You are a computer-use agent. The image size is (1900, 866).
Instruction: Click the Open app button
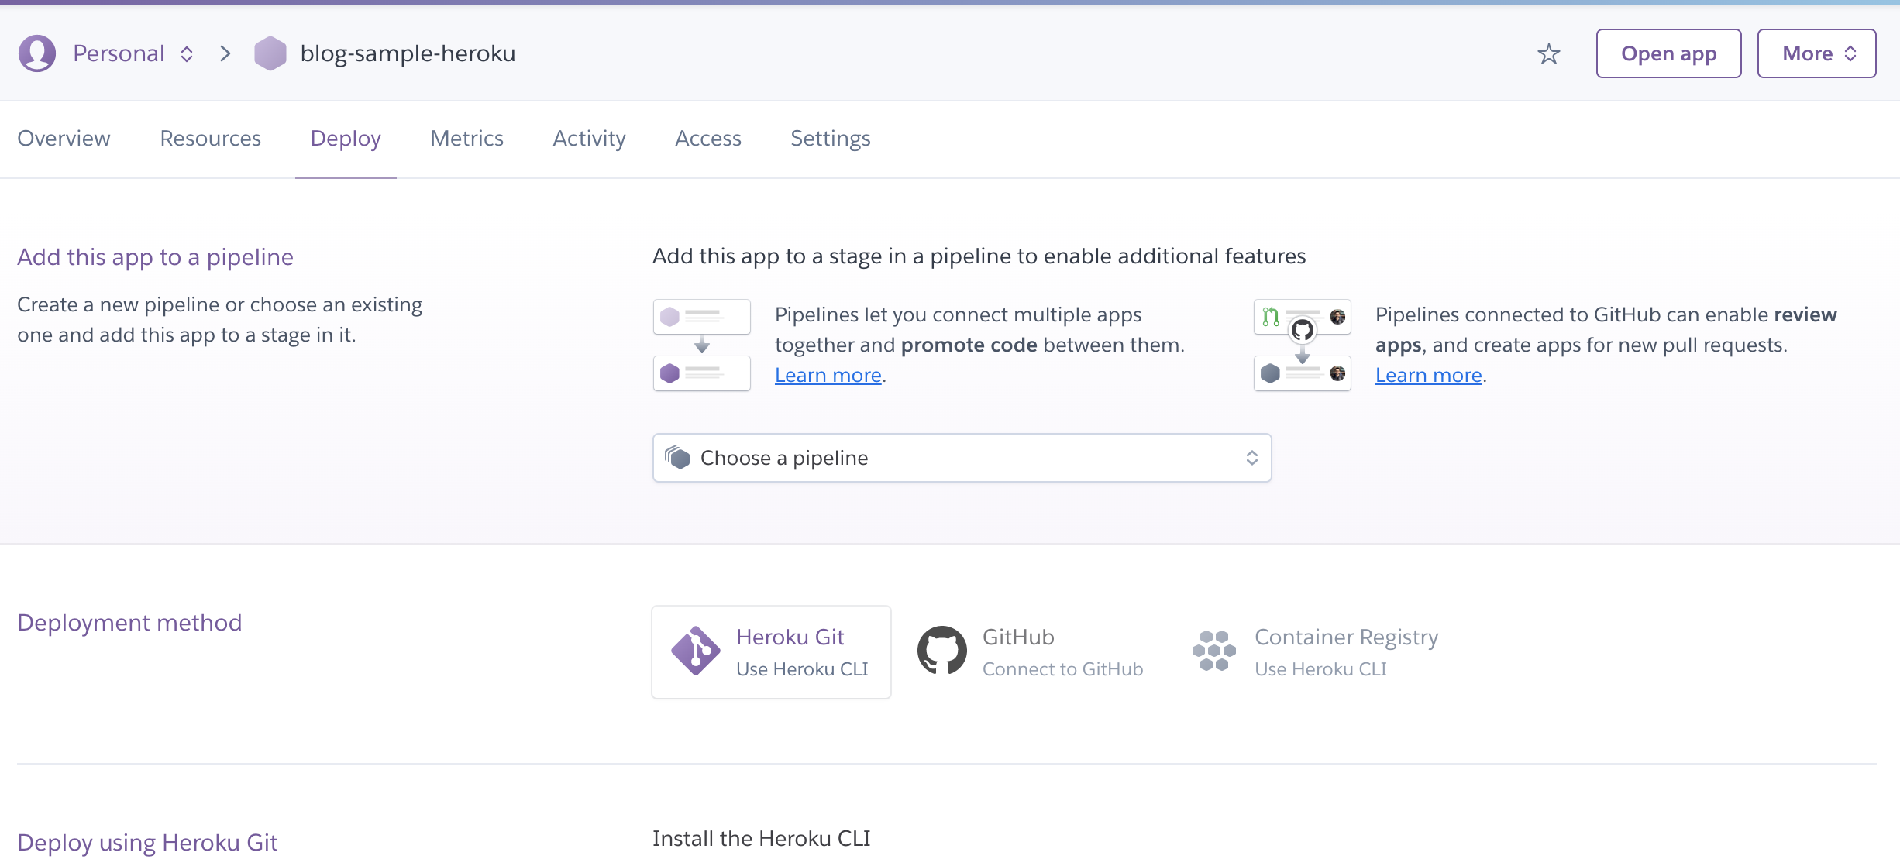[1668, 53]
